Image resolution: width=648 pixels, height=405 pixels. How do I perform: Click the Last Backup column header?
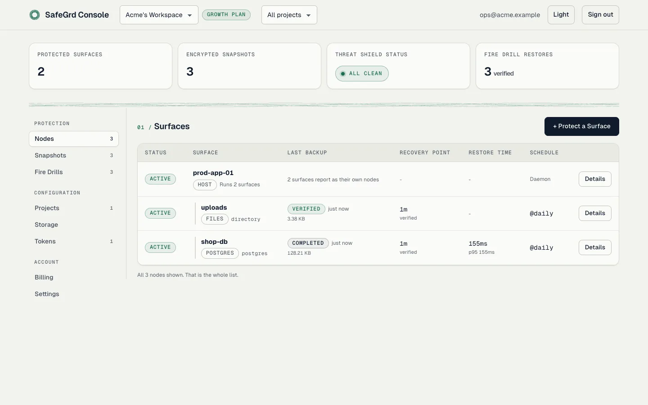307,153
